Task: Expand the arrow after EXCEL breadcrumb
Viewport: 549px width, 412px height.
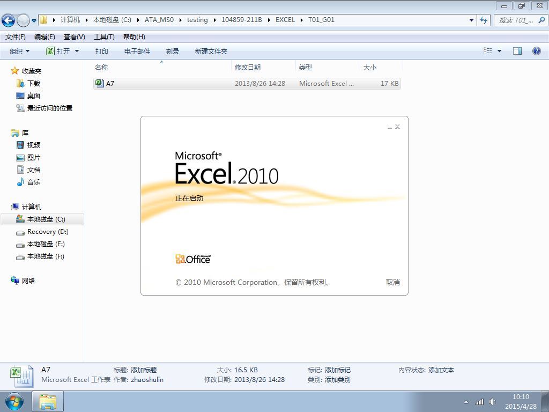Action: coord(301,20)
